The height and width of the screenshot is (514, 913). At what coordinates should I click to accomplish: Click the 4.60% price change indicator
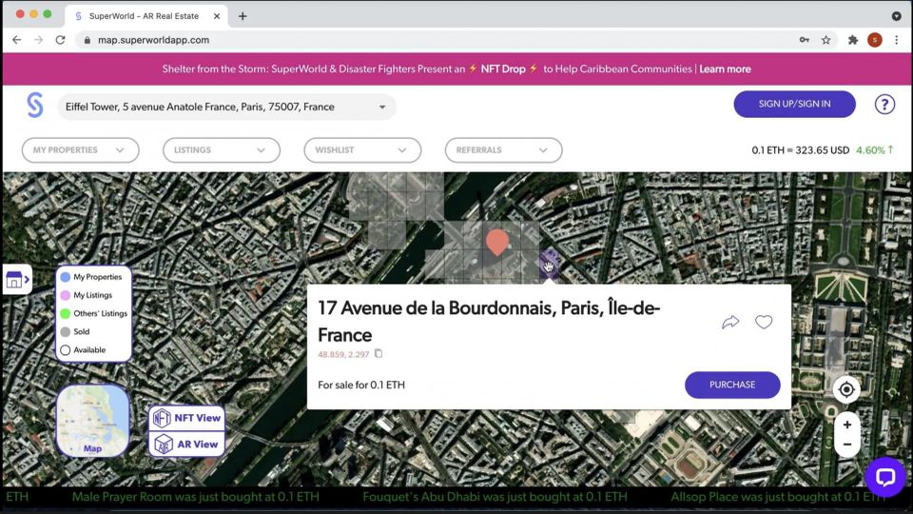click(x=874, y=150)
